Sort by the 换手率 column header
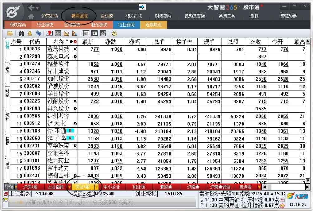This screenshot has width=313, height=211. point(185,42)
